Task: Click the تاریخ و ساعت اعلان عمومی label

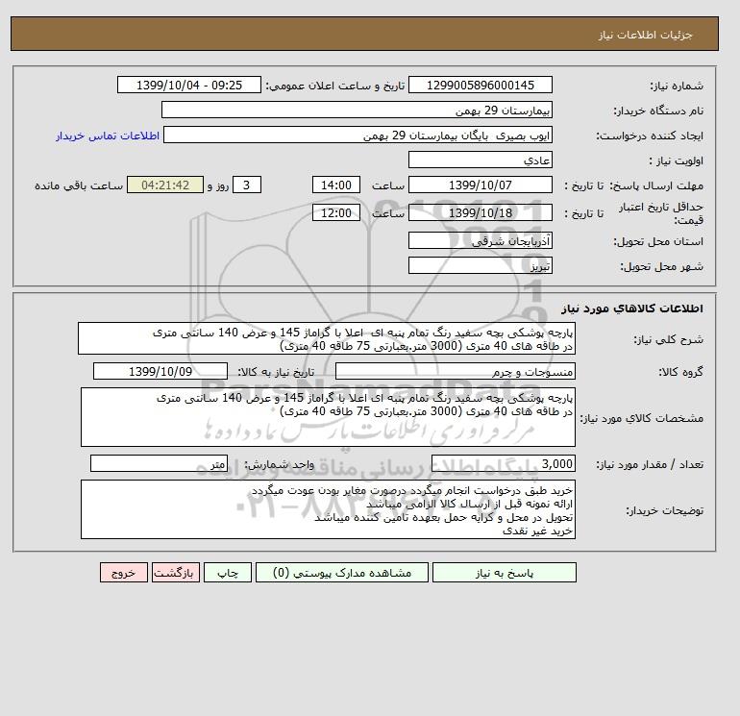Action: pyautogui.click(x=335, y=86)
